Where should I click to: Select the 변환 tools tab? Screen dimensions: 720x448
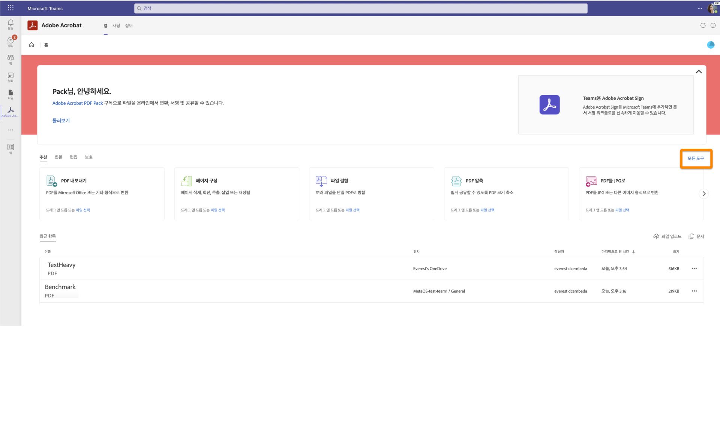[x=58, y=157]
